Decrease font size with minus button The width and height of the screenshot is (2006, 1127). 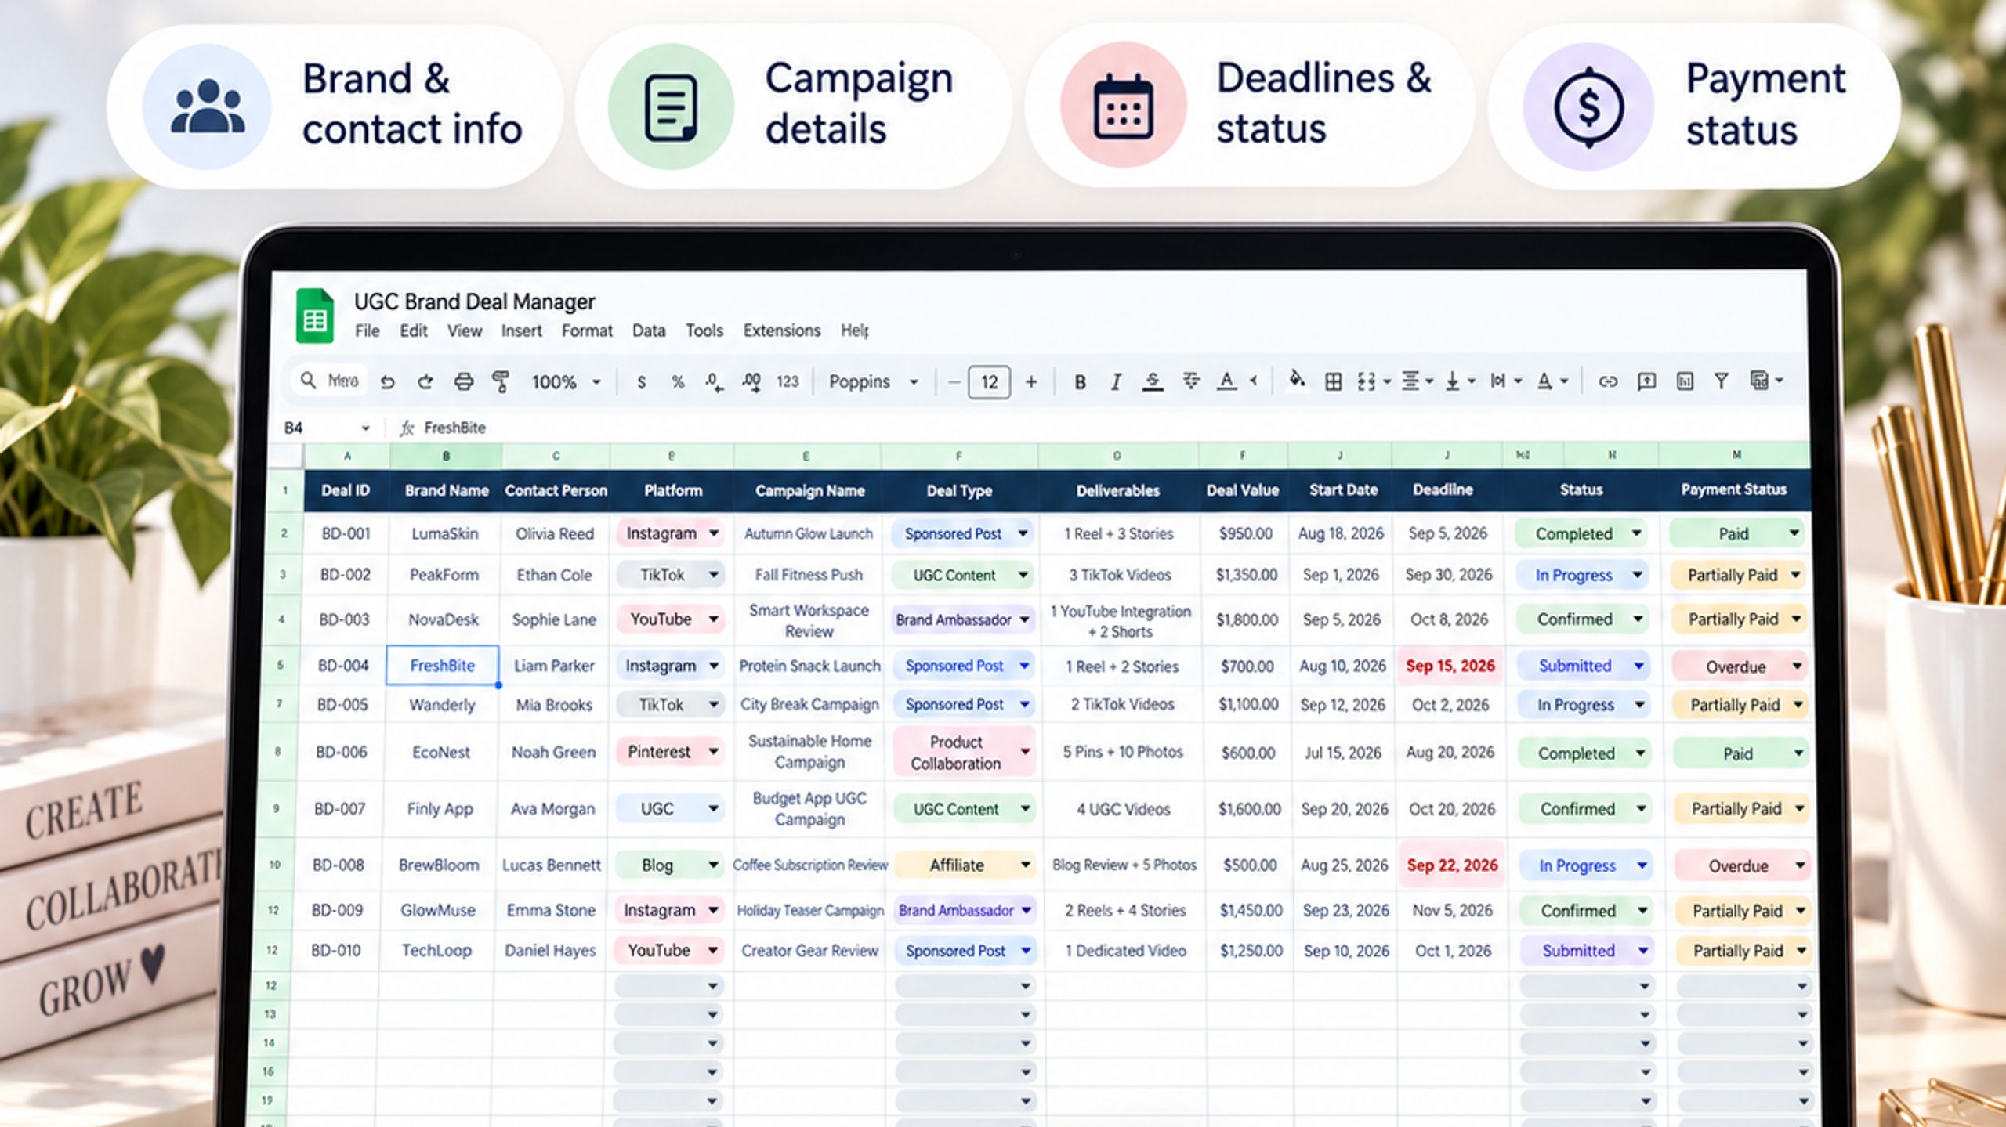(954, 382)
